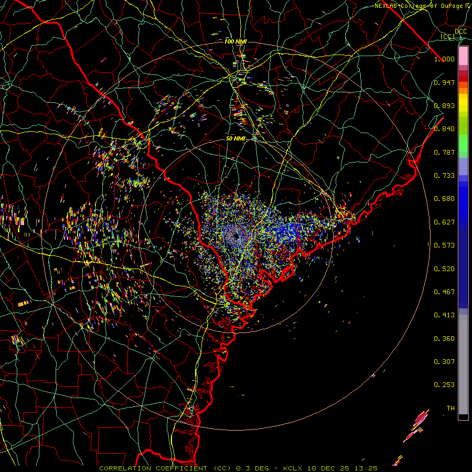Click the "DCC" label above the color bar
472x472 pixels.
[x=460, y=31]
